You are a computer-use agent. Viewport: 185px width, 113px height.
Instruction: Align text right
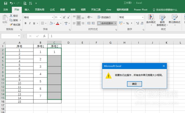click(x=83, y=23)
